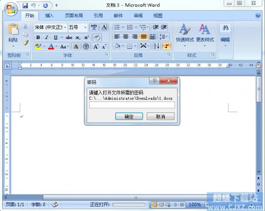The height and width of the screenshot is (211, 265).
Task: Toggle Italic formatting
Action: pyautogui.click(x=47, y=38)
